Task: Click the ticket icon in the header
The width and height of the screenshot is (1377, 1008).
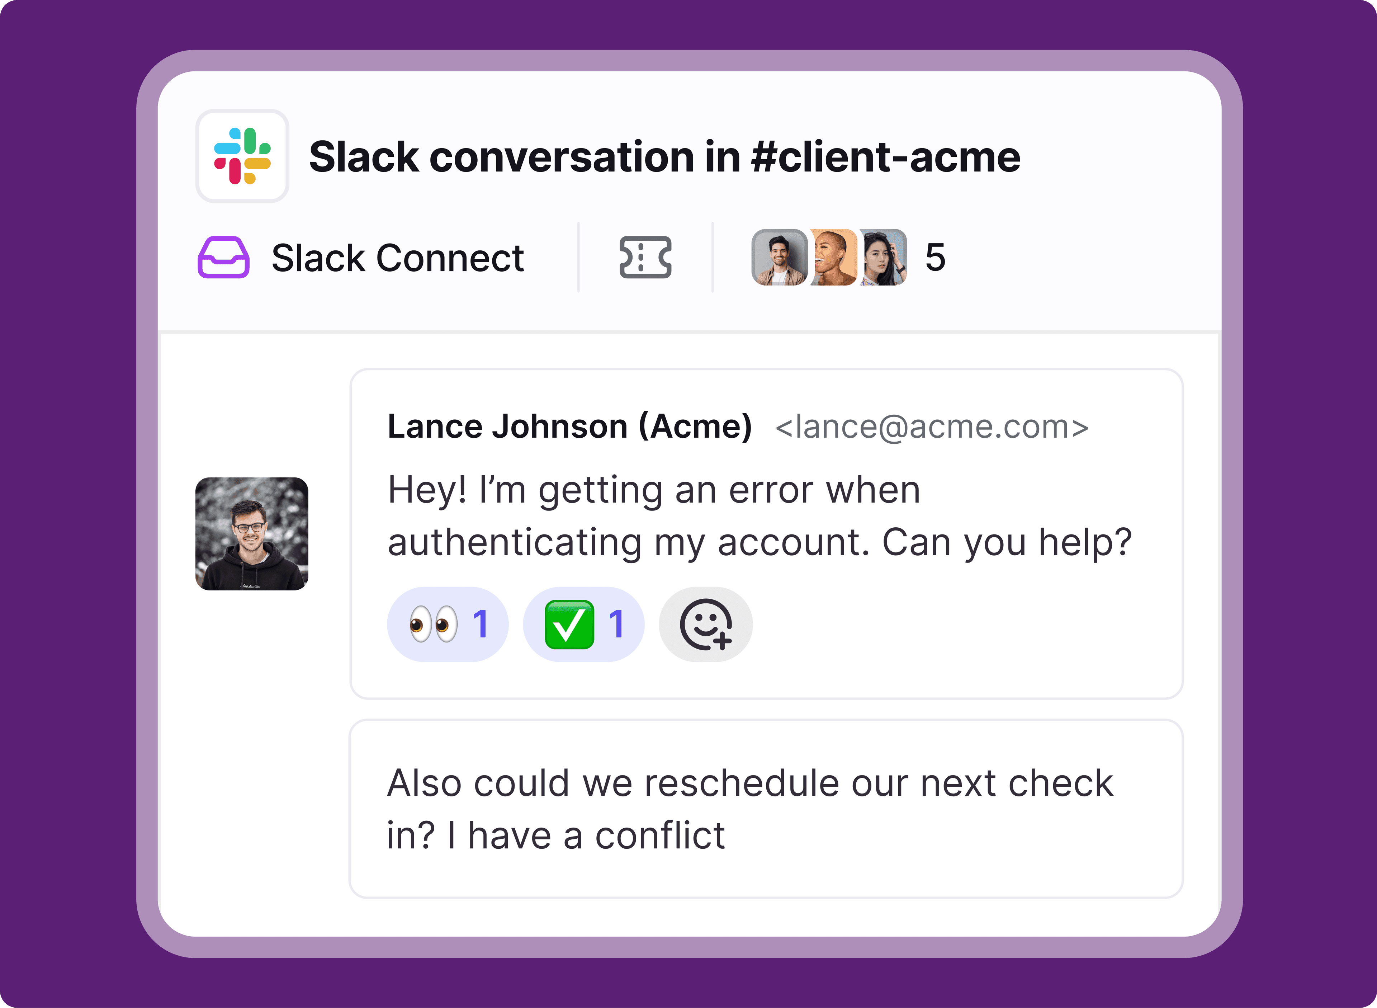Action: (645, 258)
